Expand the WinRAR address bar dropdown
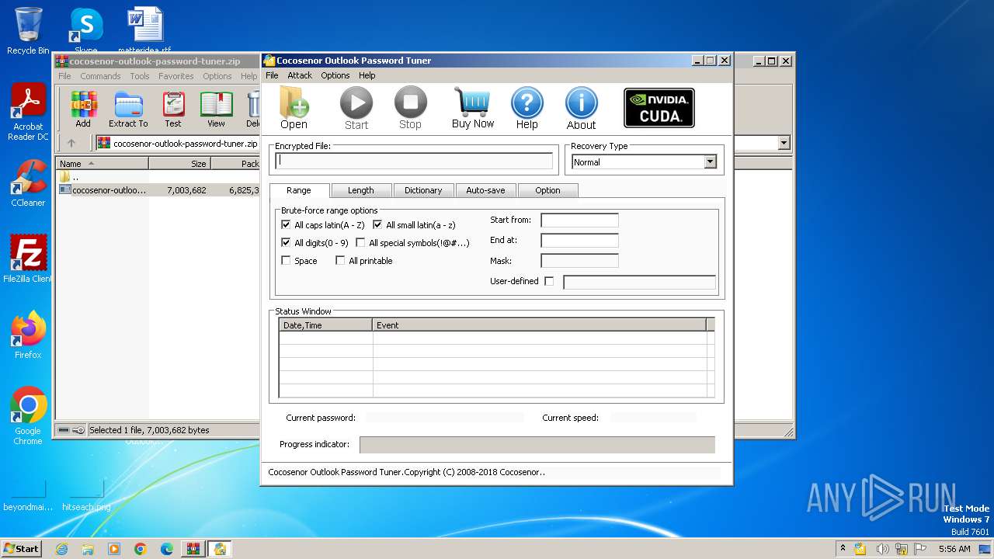Image resolution: width=994 pixels, height=559 pixels. tap(784, 143)
